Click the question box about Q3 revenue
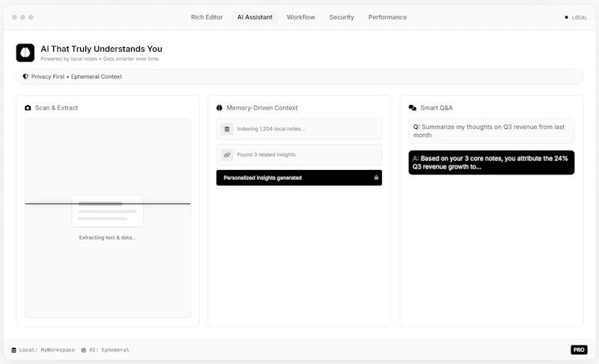This screenshot has height=364, width=599. pyautogui.click(x=491, y=131)
